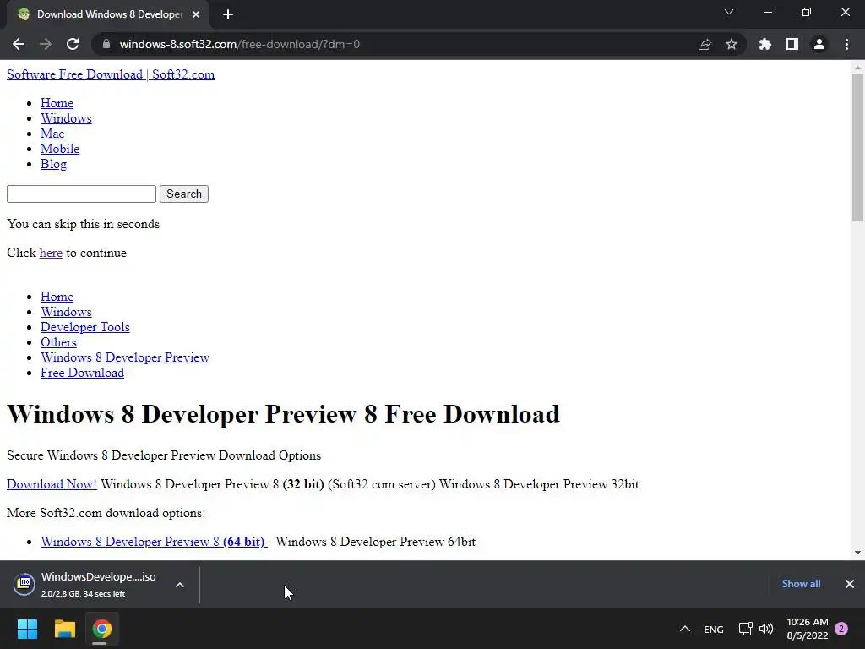Image resolution: width=865 pixels, height=649 pixels.
Task: Expand the download item options chevron
Action: click(180, 585)
